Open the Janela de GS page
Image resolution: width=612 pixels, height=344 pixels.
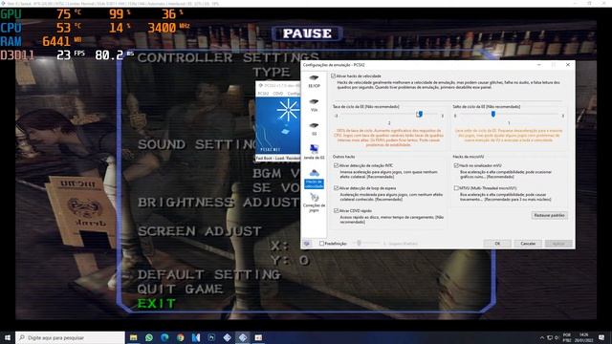314,152
